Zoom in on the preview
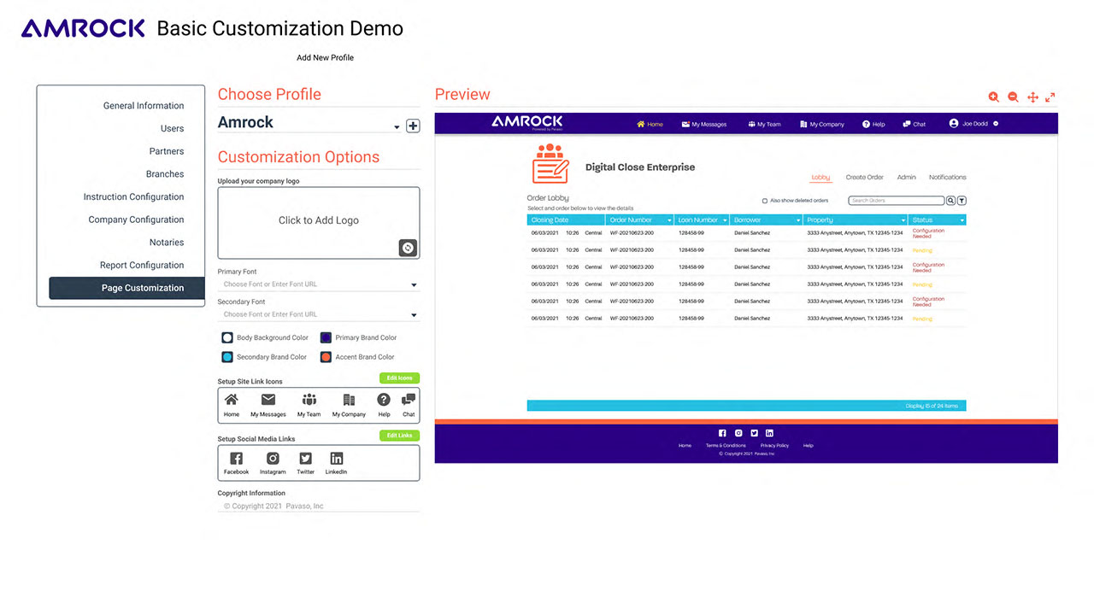The width and height of the screenshot is (1094, 615). coord(994,97)
